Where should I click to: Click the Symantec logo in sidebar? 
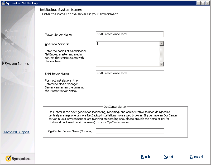(x=18, y=158)
